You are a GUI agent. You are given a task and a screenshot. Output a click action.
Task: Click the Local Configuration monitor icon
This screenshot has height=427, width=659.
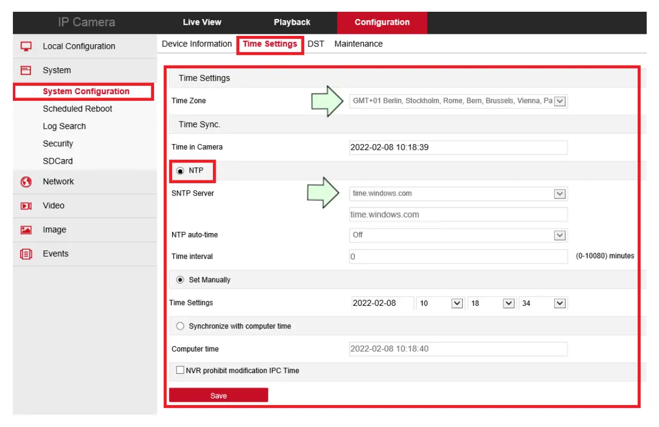pyautogui.click(x=26, y=47)
